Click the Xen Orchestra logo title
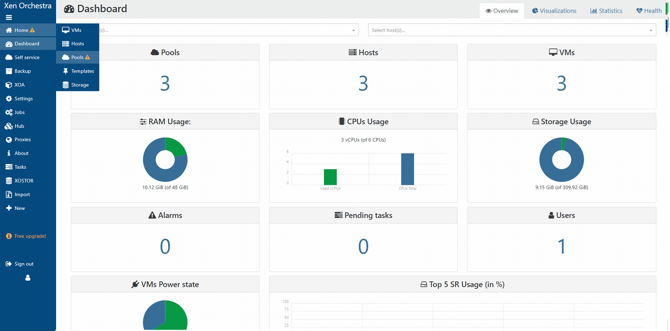The height and width of the screenshot is (331, 670). 28,6
